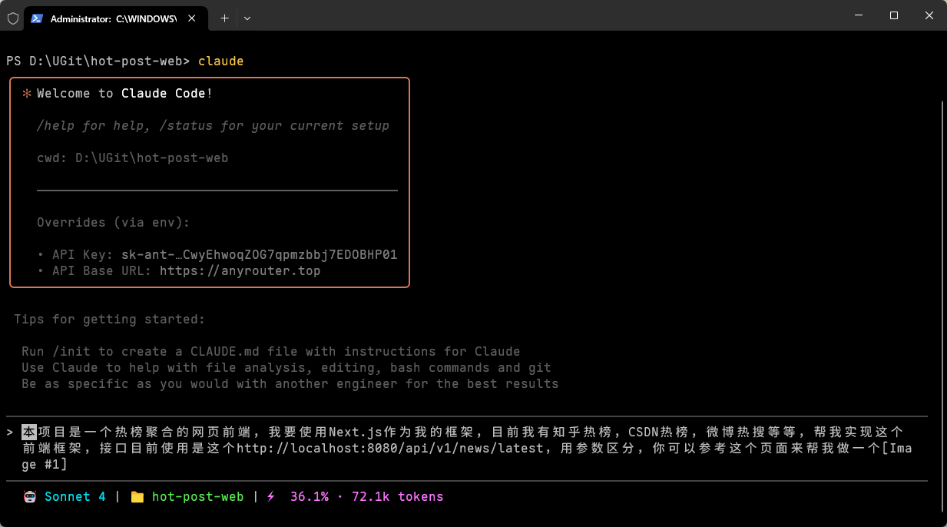Click the lightning bolt icon before 36.1%
The image size is (947, 527).
click(x=270, y=497)
